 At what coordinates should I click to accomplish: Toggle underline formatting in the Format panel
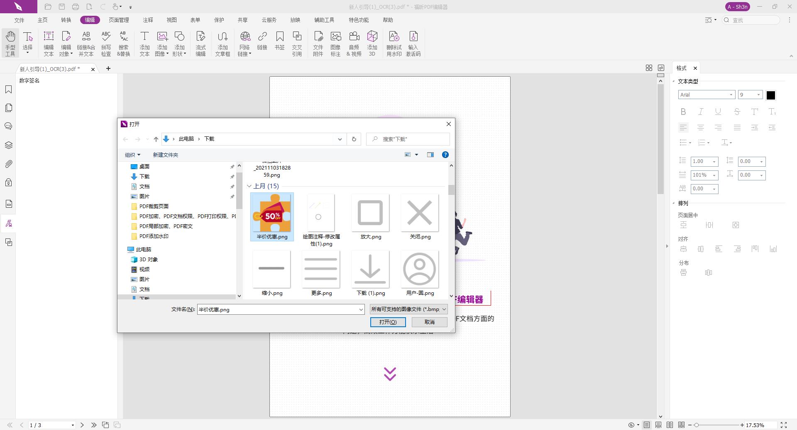point(718,112)
